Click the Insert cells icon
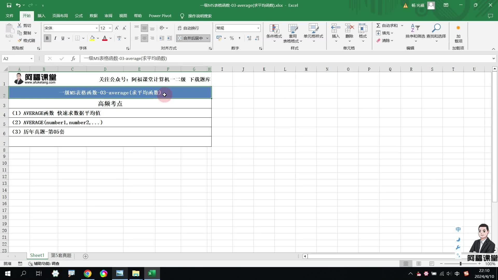Viewport: 498px width, 280px height. pyautogui.click(x=336, y=28)
